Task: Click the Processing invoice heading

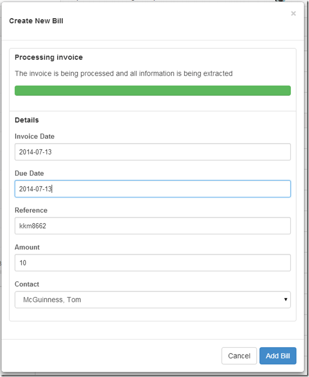Action: click(x=49, y=58)
